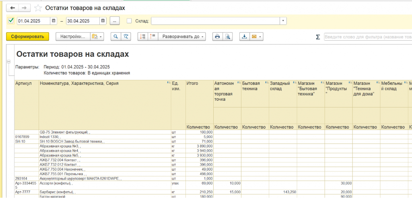This screenshot has width=412, height=198.
Task: Open print preview icon
Action: click(x=228, y=37)
